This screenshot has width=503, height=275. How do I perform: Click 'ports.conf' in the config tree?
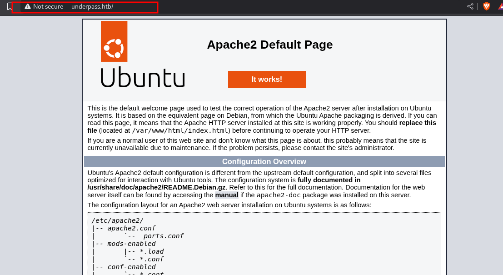click(x=164, y=236)
